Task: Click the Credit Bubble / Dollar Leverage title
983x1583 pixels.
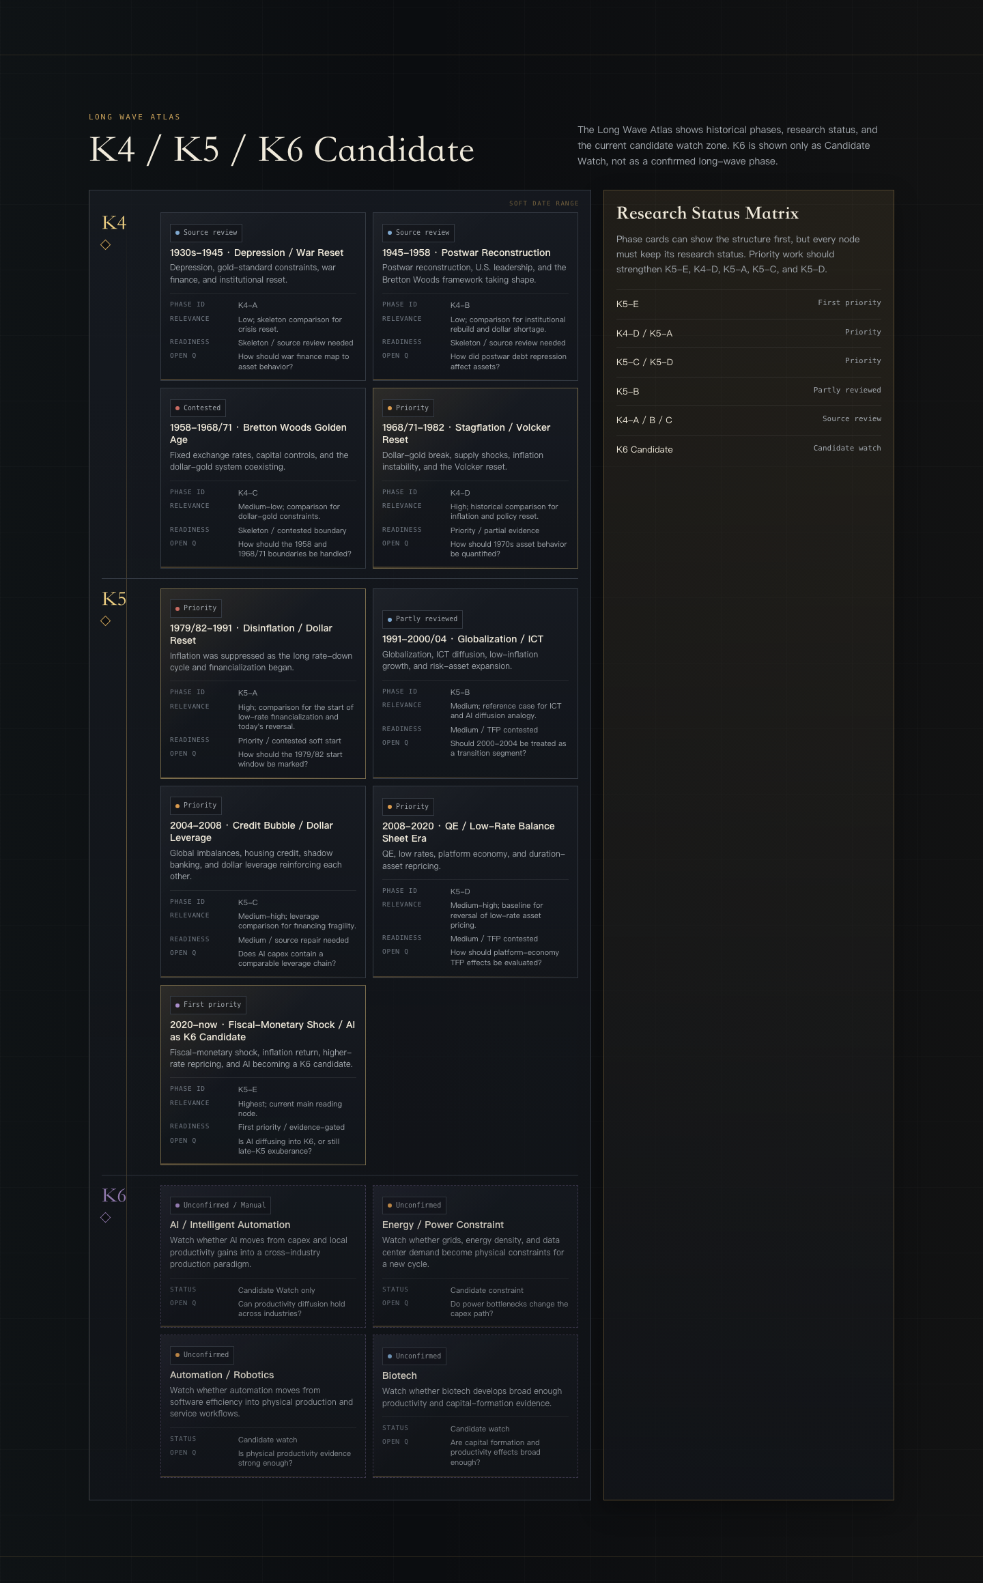Action: (x=251, y=831)
